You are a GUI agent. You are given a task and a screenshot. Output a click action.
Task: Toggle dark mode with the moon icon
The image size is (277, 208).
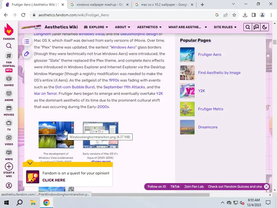pyautogui.click(x=265, y=27)
